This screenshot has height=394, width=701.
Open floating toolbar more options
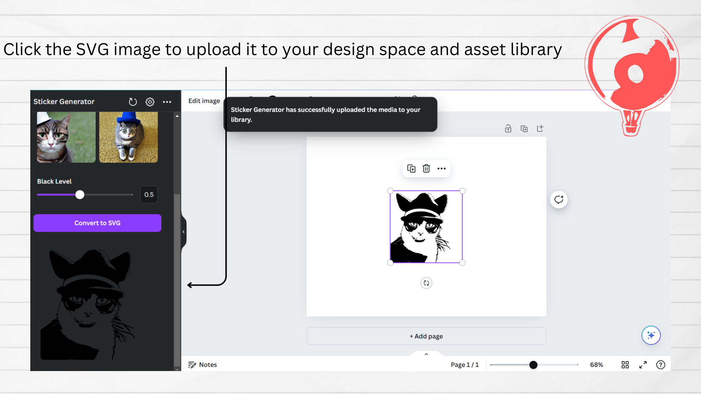click(x=441, y=169)
